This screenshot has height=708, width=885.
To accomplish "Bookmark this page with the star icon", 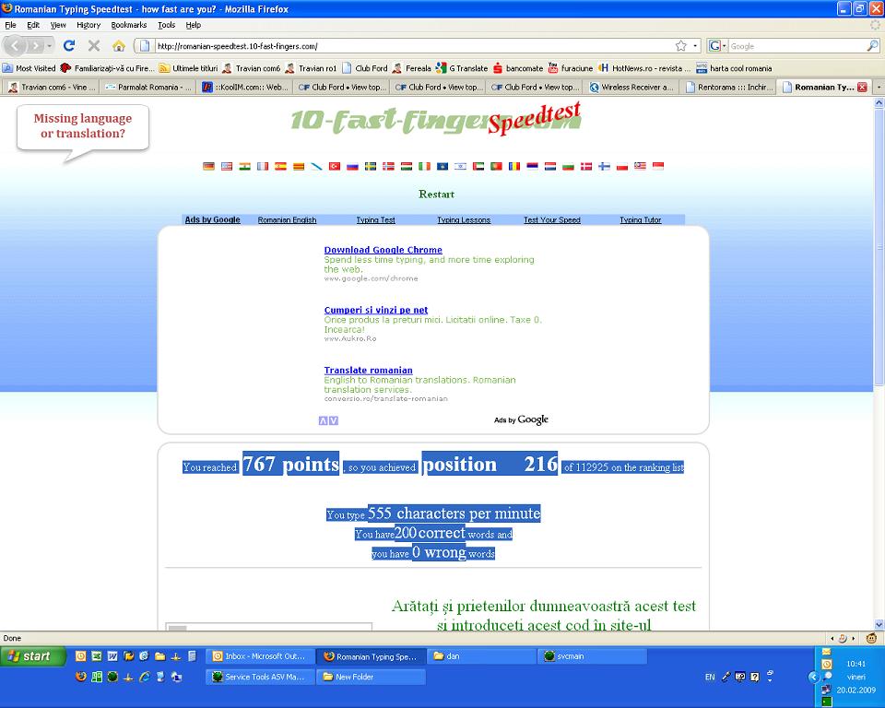I will click(680, 45).
